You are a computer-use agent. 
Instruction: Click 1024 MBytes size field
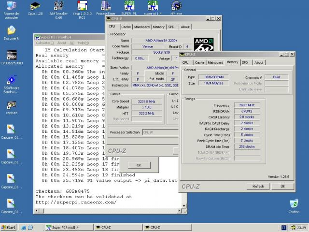pyautogui.click(x=213, y=83)
